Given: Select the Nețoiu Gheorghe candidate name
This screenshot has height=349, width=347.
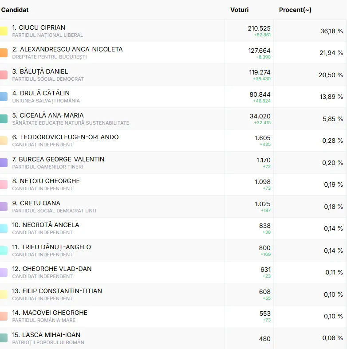Looking at the screenshot, I should tap(46, 181).
